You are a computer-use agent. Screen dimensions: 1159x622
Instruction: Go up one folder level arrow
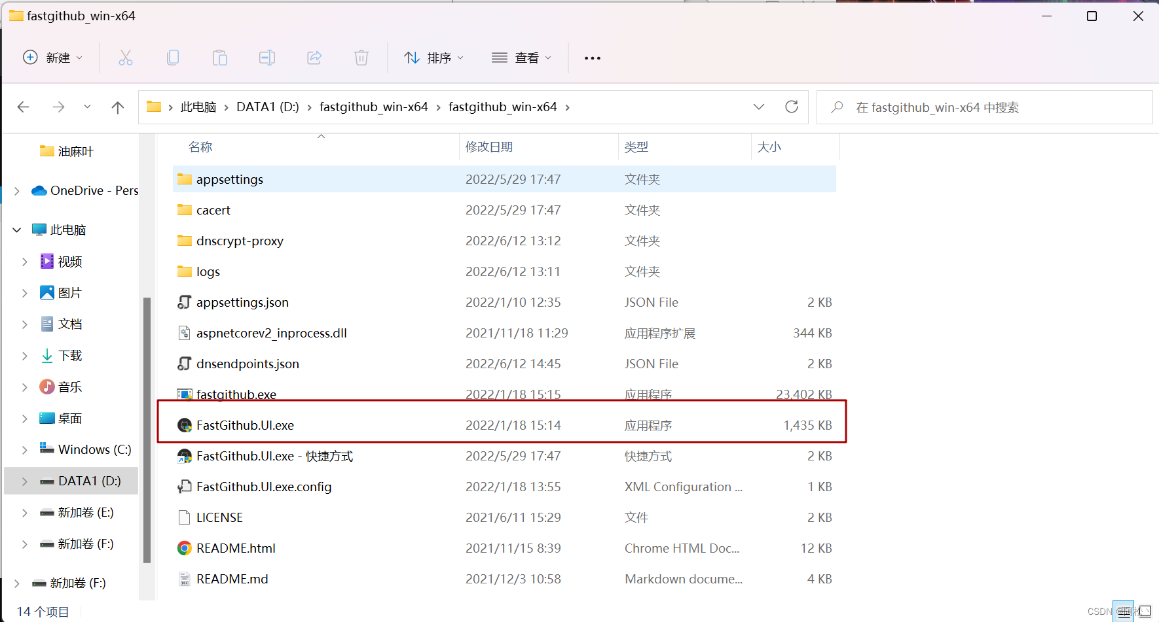pyautogui.click(x=118, y=107)
